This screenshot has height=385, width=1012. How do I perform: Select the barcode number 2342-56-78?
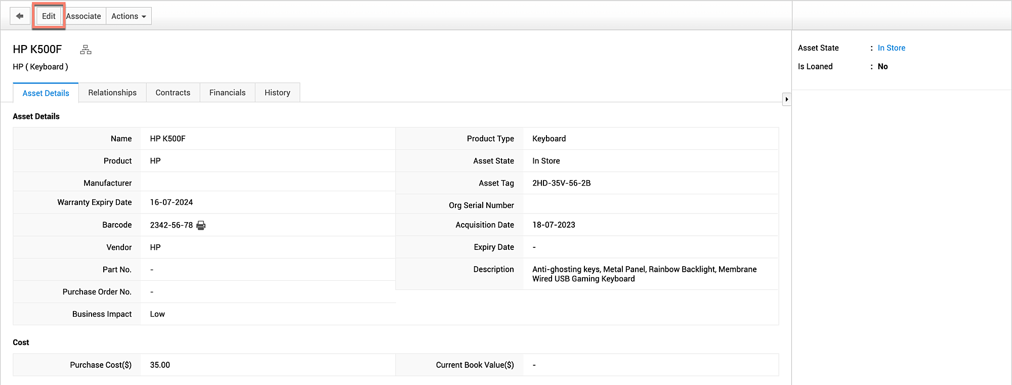(x=171, y=225)
